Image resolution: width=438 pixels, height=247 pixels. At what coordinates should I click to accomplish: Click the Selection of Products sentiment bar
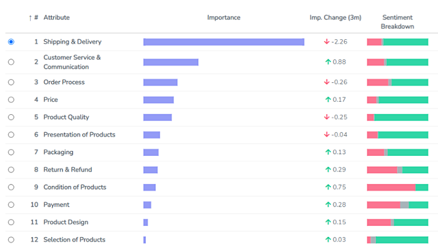397,240
